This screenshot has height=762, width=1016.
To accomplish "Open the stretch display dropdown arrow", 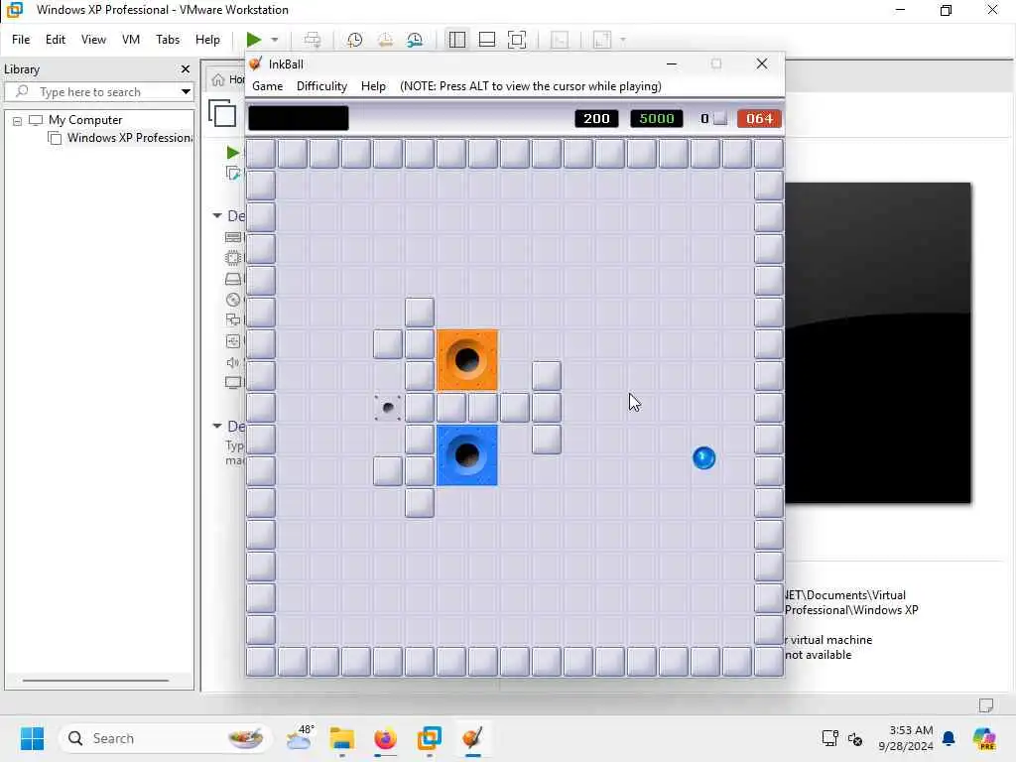I will pyautogui.click(x=623, y=40).
